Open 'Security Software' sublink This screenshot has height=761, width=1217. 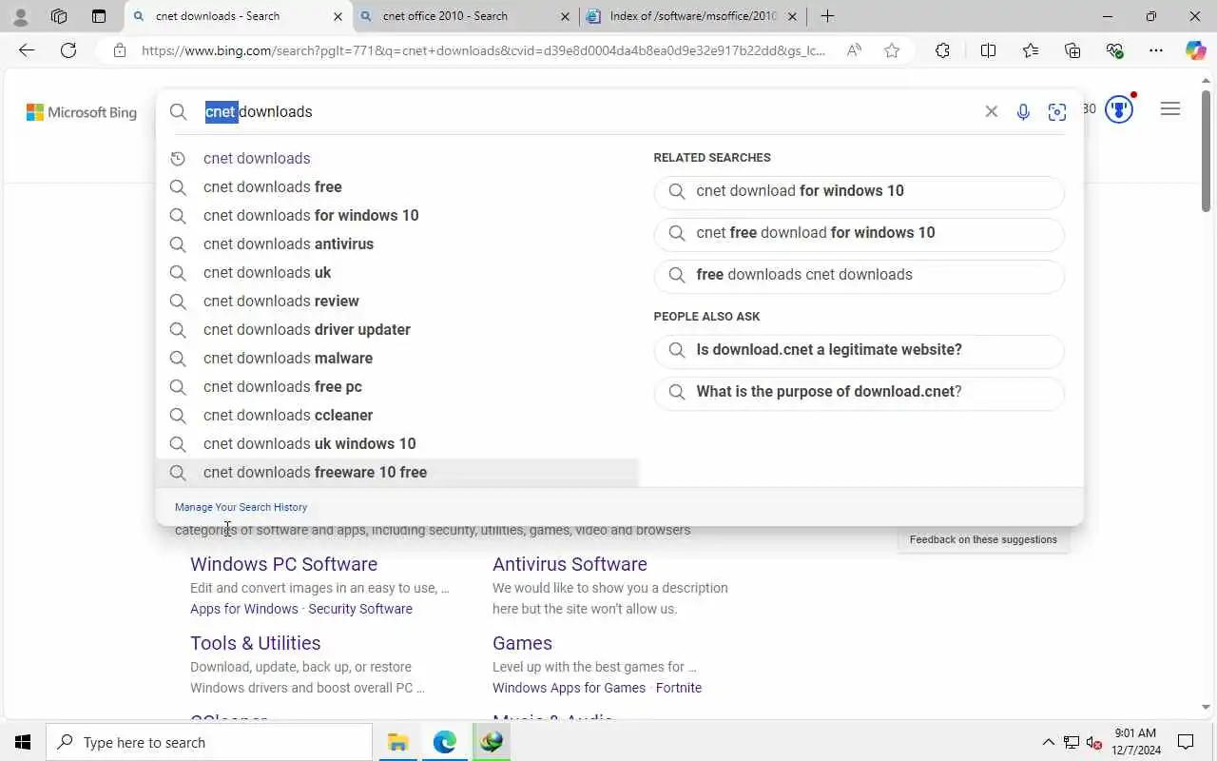coord(360,609)
